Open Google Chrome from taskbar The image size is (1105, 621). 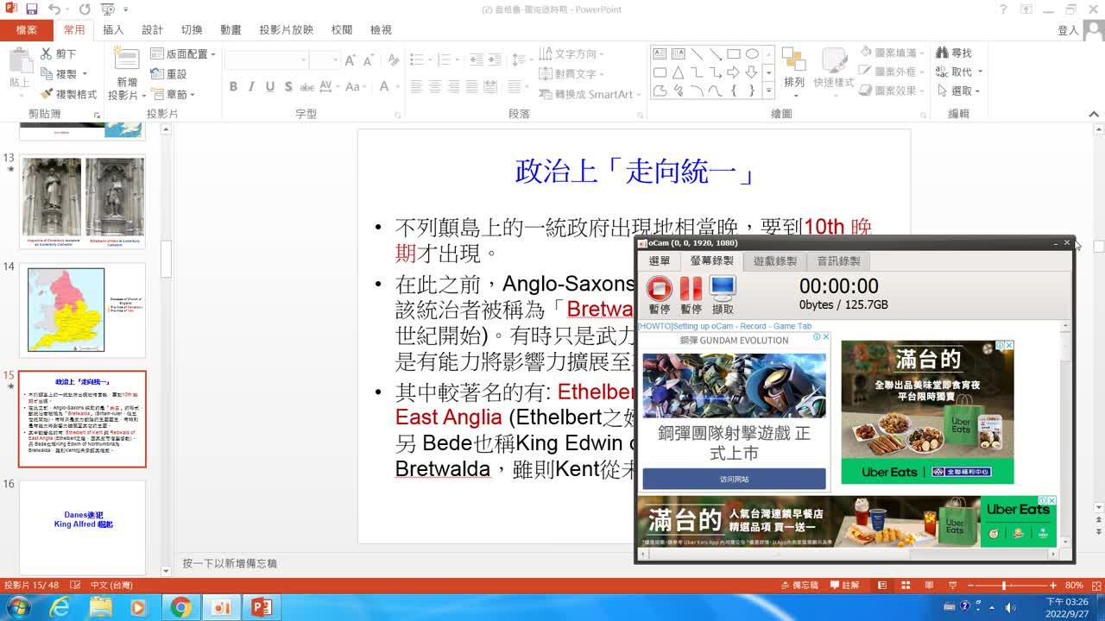coord(180,608)
